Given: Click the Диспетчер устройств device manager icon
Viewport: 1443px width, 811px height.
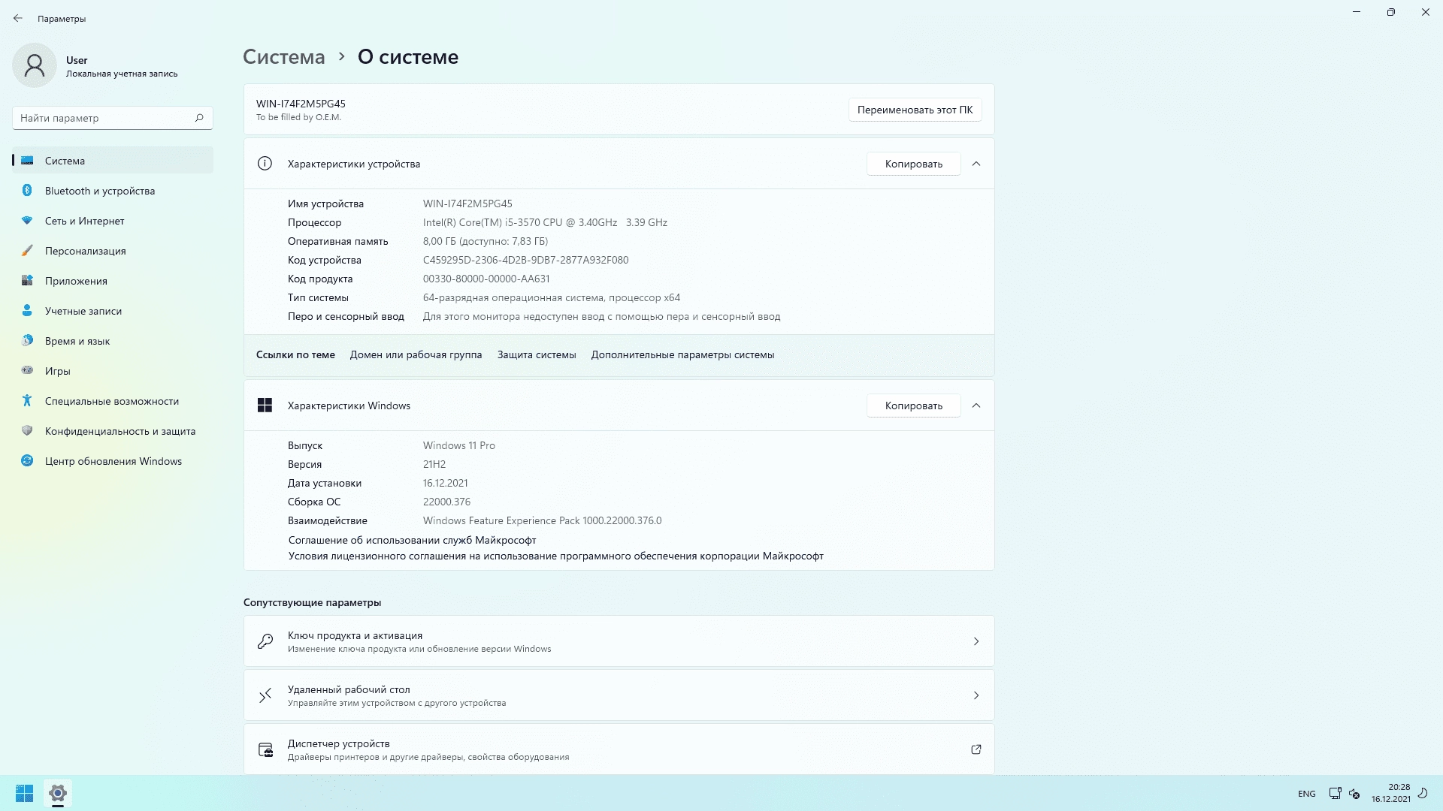Looking at the screenshot, I should click(x=265, y=749).
